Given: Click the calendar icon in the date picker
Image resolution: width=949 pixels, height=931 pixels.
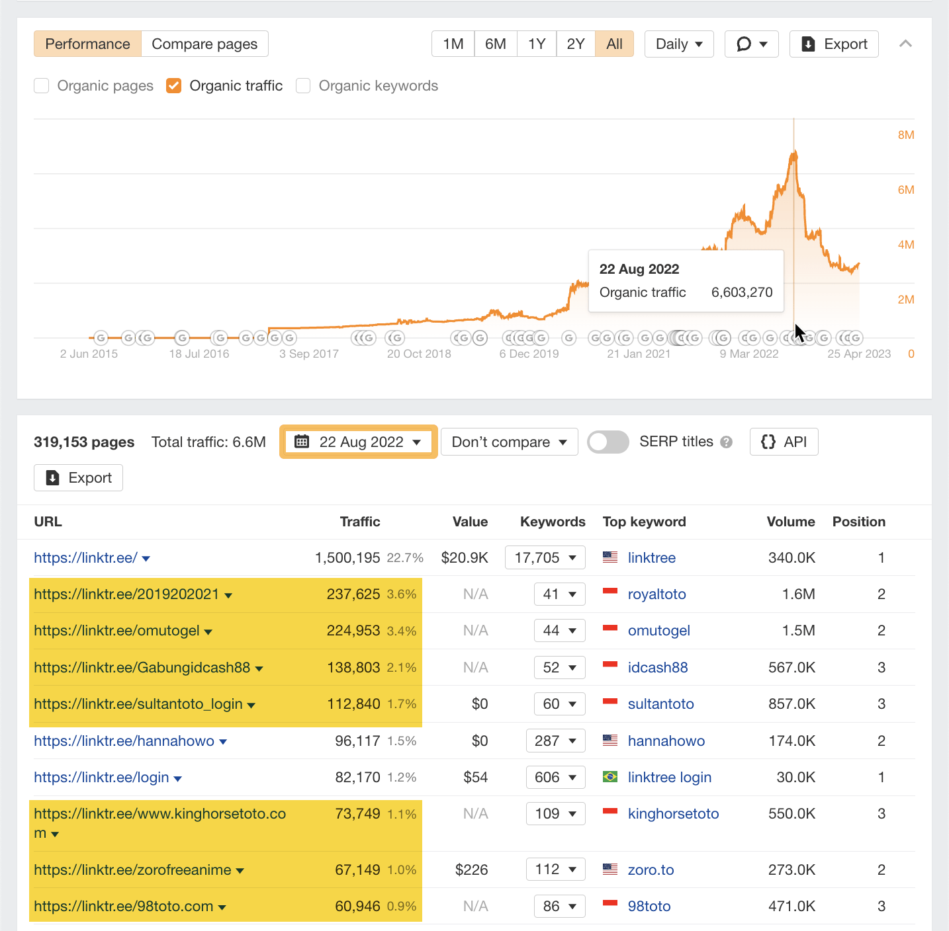Looking at the screenshot, I should [x=303, y=441].
